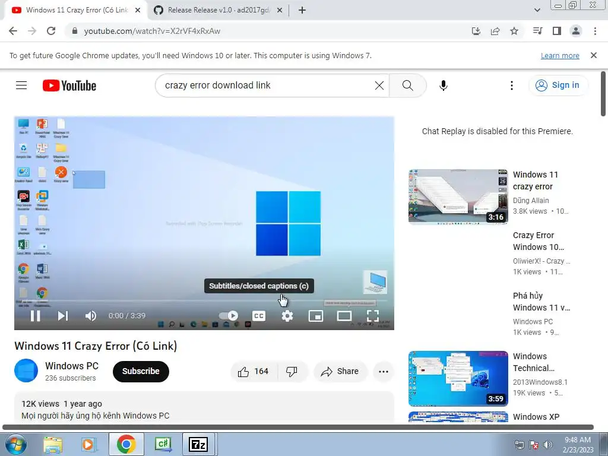
Task: Open Windows 11 crazy error thumbnail 3:16
Action: pyautogui.click(x=458, y=197)
